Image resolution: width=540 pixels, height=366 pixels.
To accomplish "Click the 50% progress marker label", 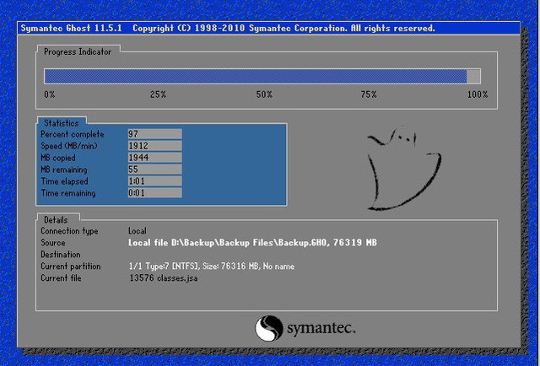I will coord(264,94).
